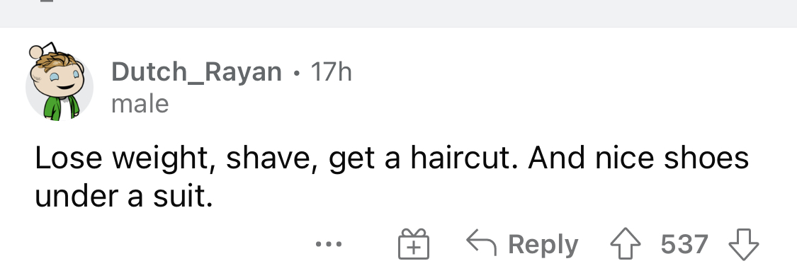The height and width of the screenshot is (278, 797).
Task: Tap the second comment line under a suit
Action: (123, 196)
